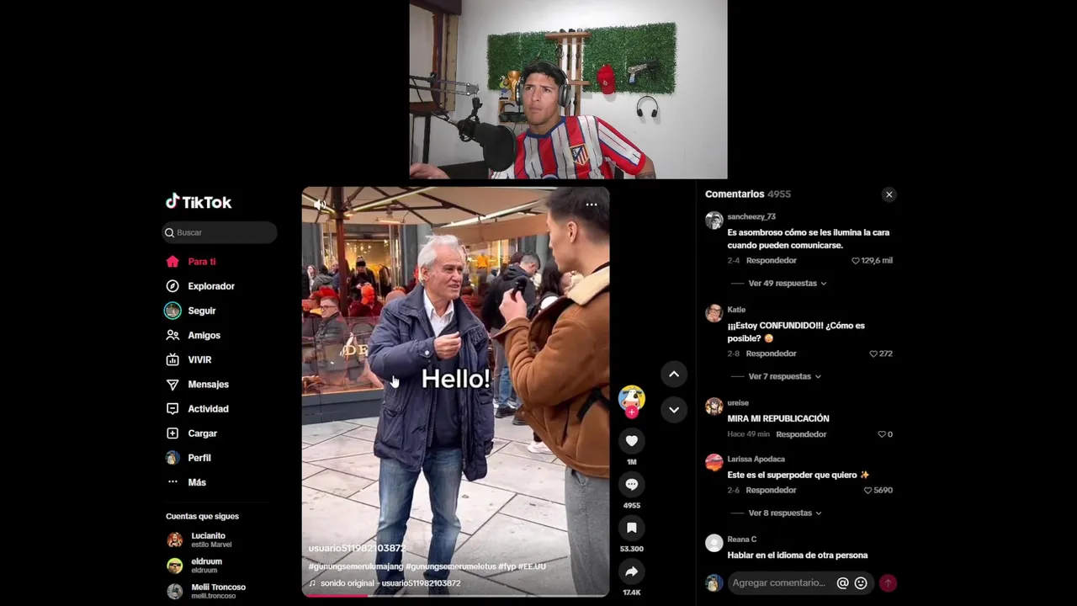Like the video with the heart icon
This screenshot has width=1077, height=606.
point(631,441)
